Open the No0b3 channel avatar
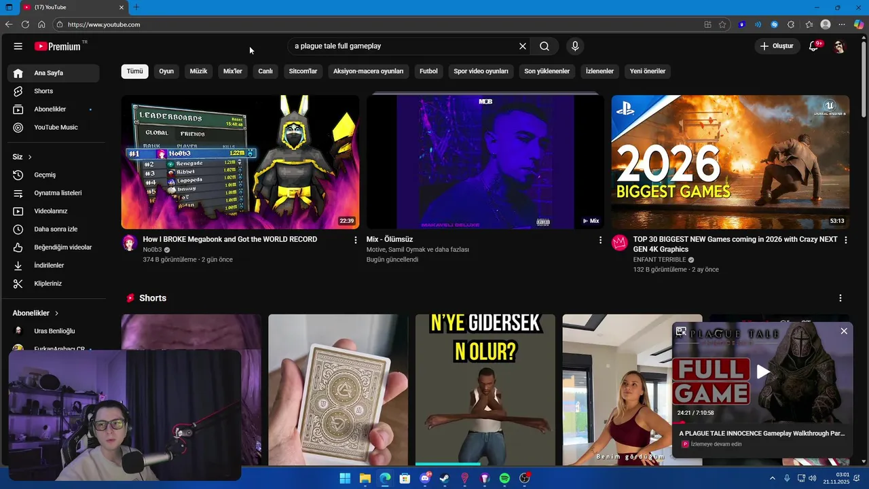The width and height of the screenshot is (869, 489). tap(130, 243)
